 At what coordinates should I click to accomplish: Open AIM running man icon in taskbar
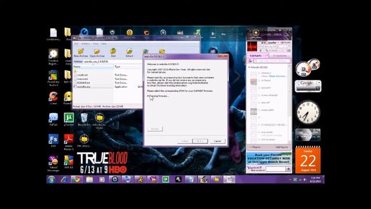coord(140,179)
